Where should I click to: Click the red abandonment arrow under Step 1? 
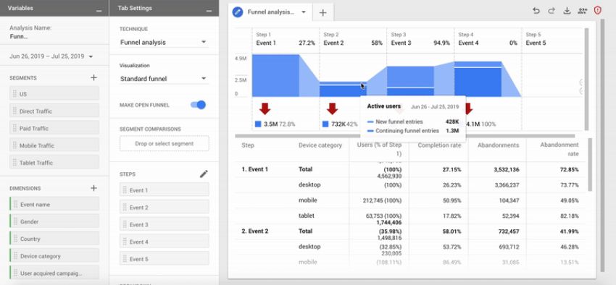265,109
